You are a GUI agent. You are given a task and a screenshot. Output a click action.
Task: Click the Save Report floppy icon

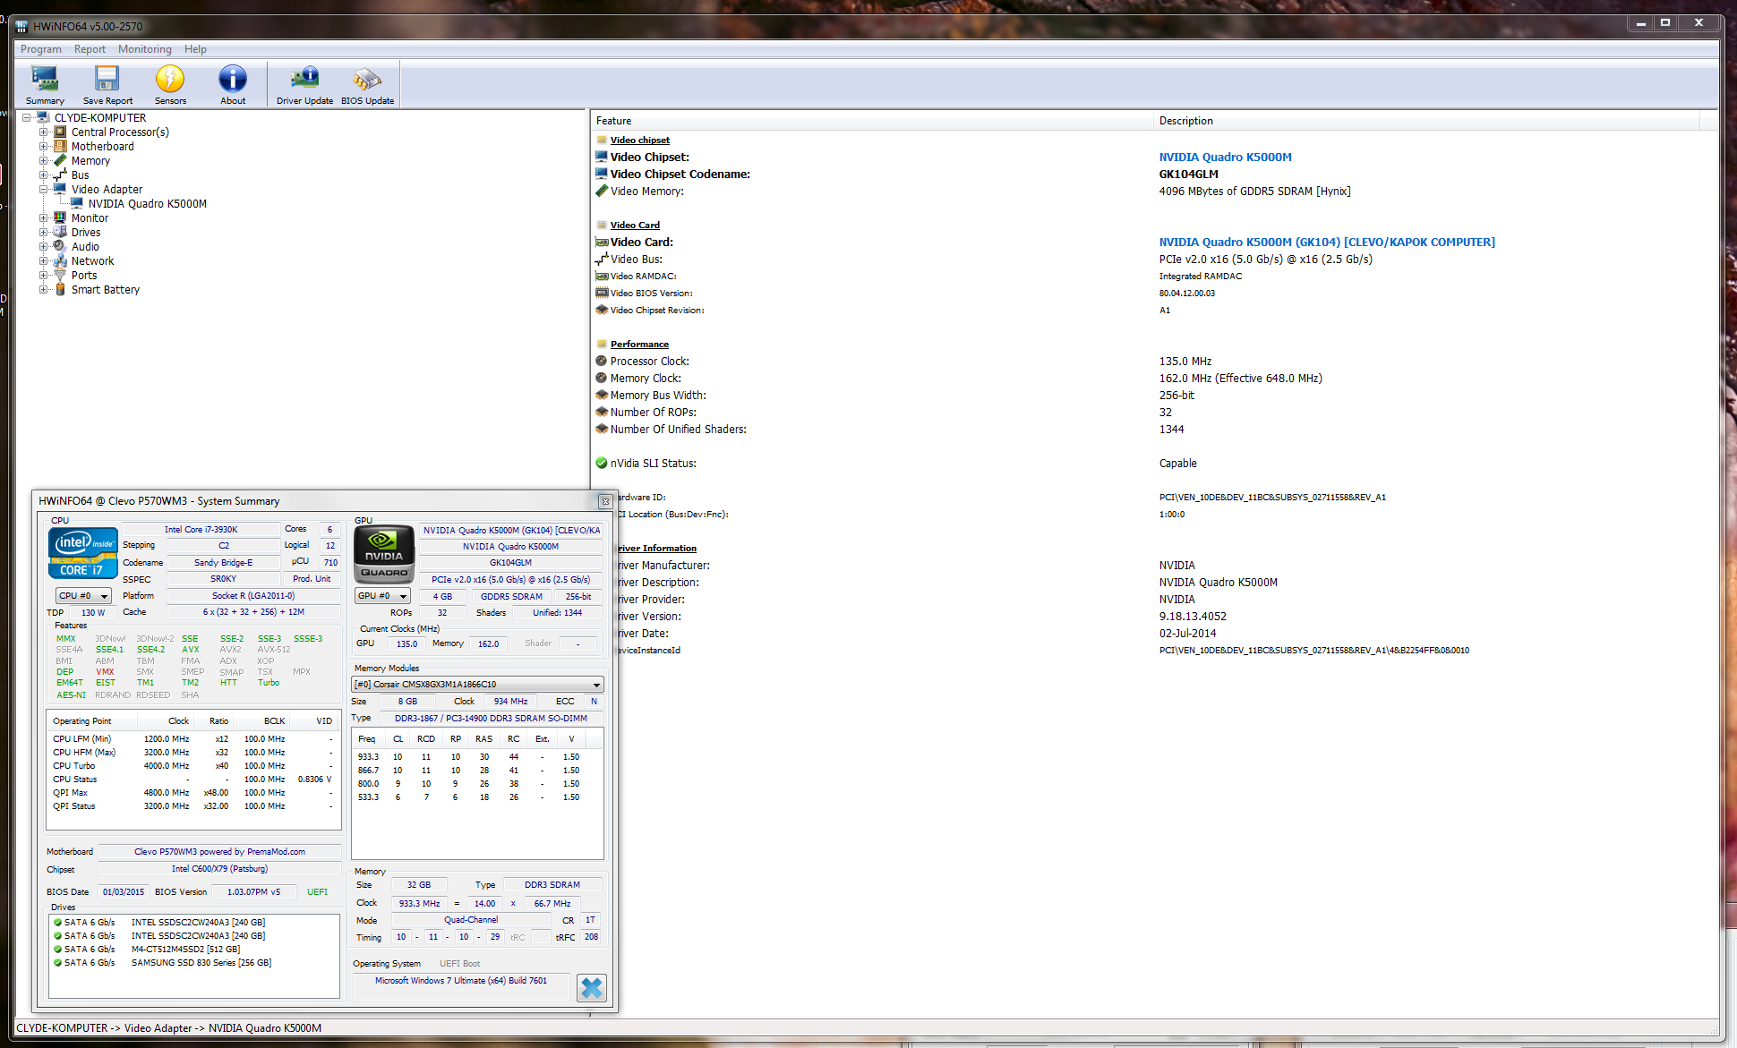point(107,79)
